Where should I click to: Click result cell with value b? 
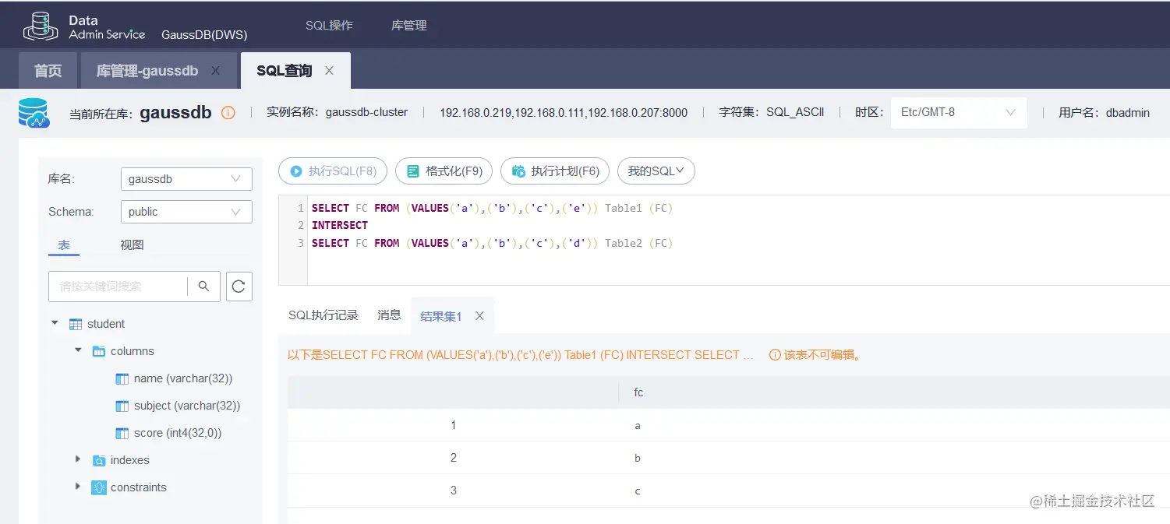(x=638, y=459)
